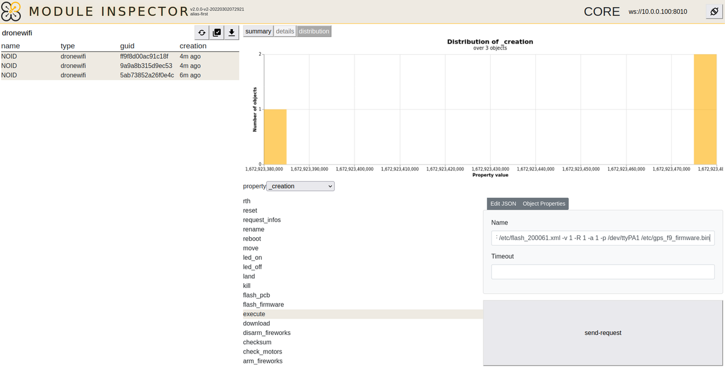Click the leftmost yellow bar in the chart

click(275, 137)
